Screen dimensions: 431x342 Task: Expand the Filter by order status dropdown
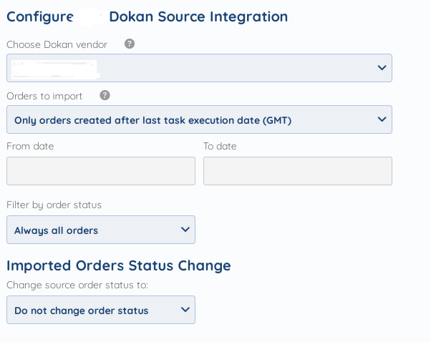[101, 230]
